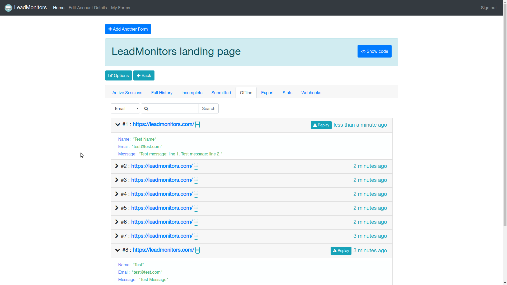
Task: Click the Search button
Action: (x=209, y=108)
